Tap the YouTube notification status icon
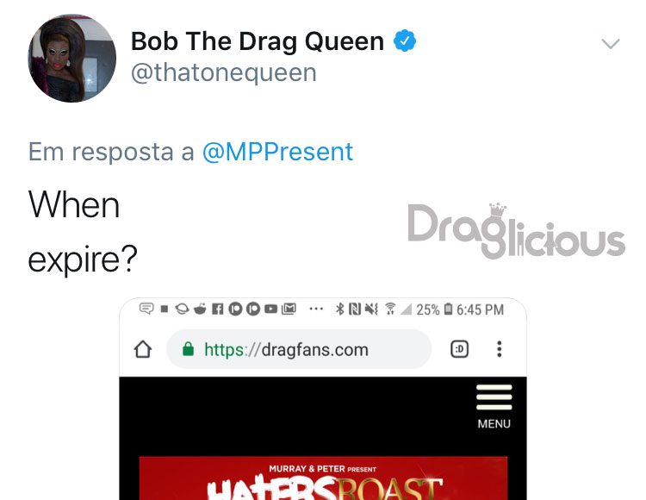 [x=270, y=309]
